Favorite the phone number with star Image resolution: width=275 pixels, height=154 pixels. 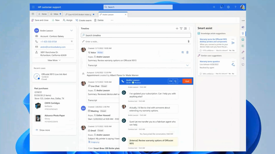coord(72,41)
